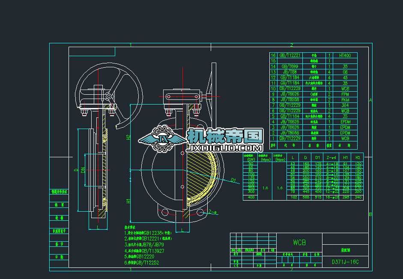
Task: Select the handwheel in the side view
Action: click(x=109, y=96)
